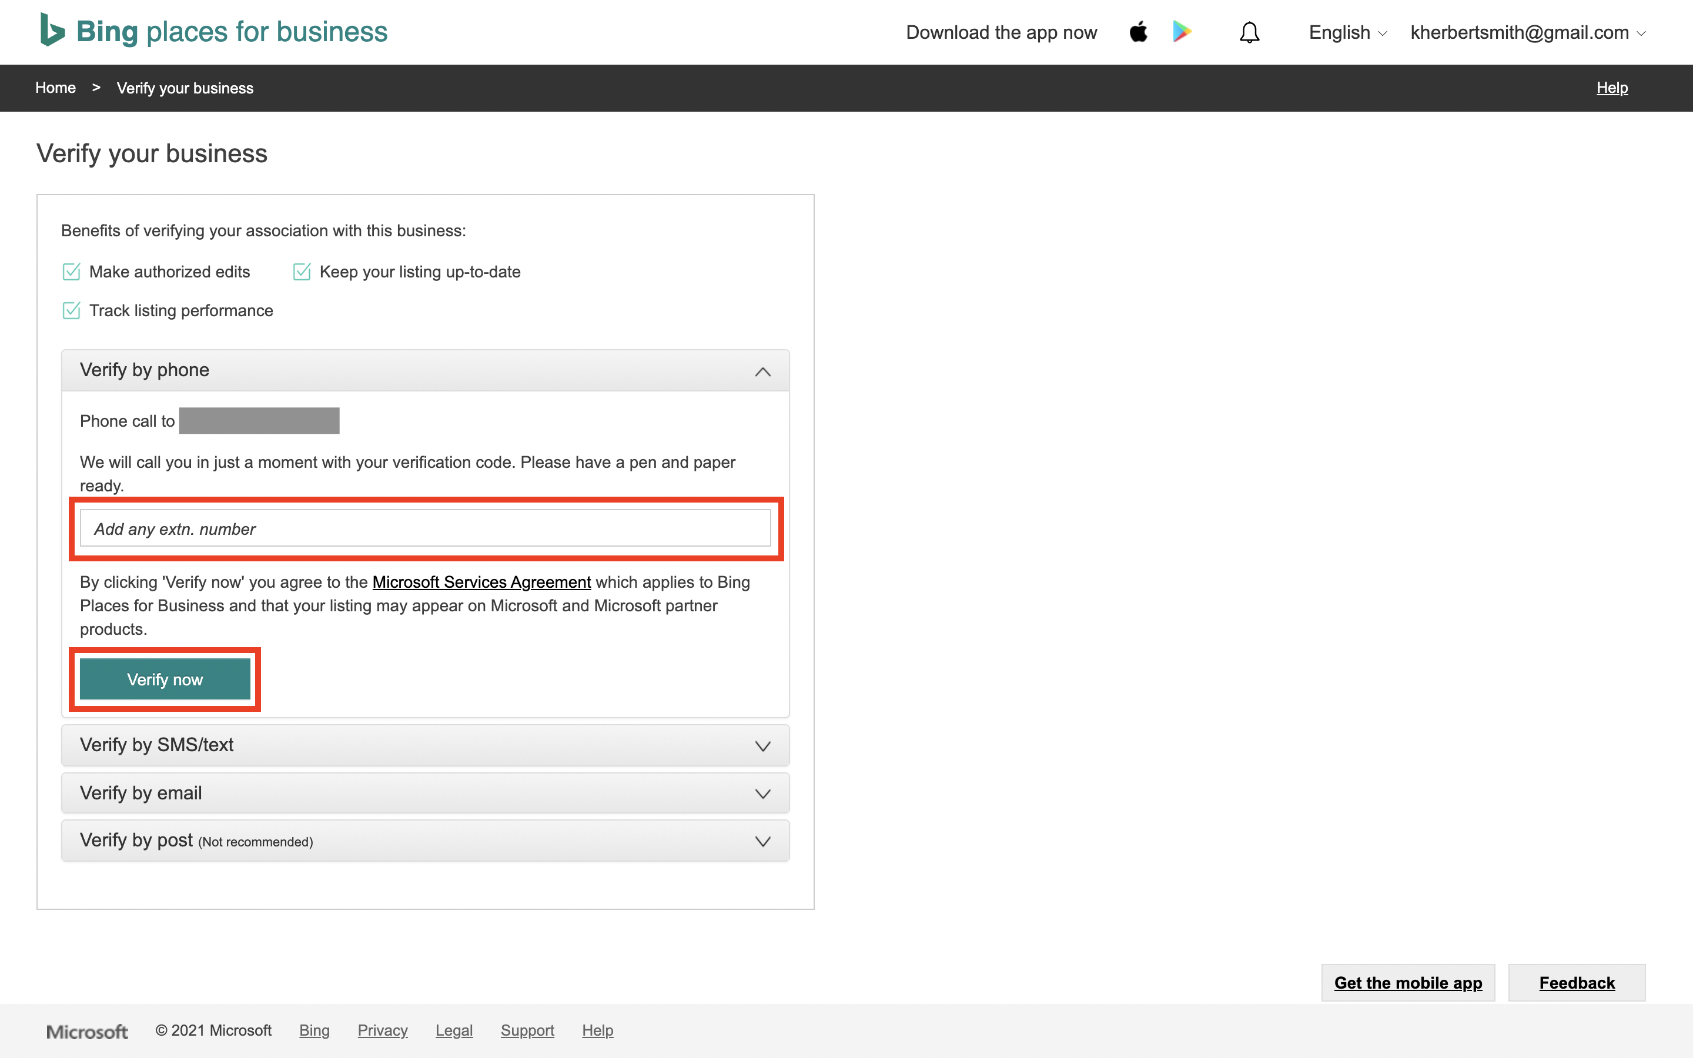
Task: Expand the Verify by SMS/text section
Action: [x=426, y=745]
